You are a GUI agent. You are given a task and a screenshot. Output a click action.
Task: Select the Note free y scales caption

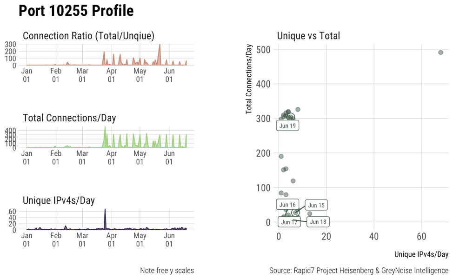tap(167, 271)
